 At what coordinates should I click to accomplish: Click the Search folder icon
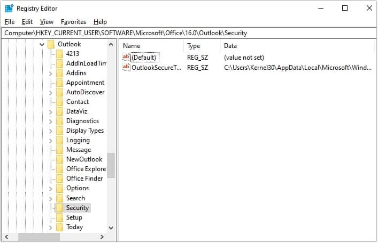point(59,198)
